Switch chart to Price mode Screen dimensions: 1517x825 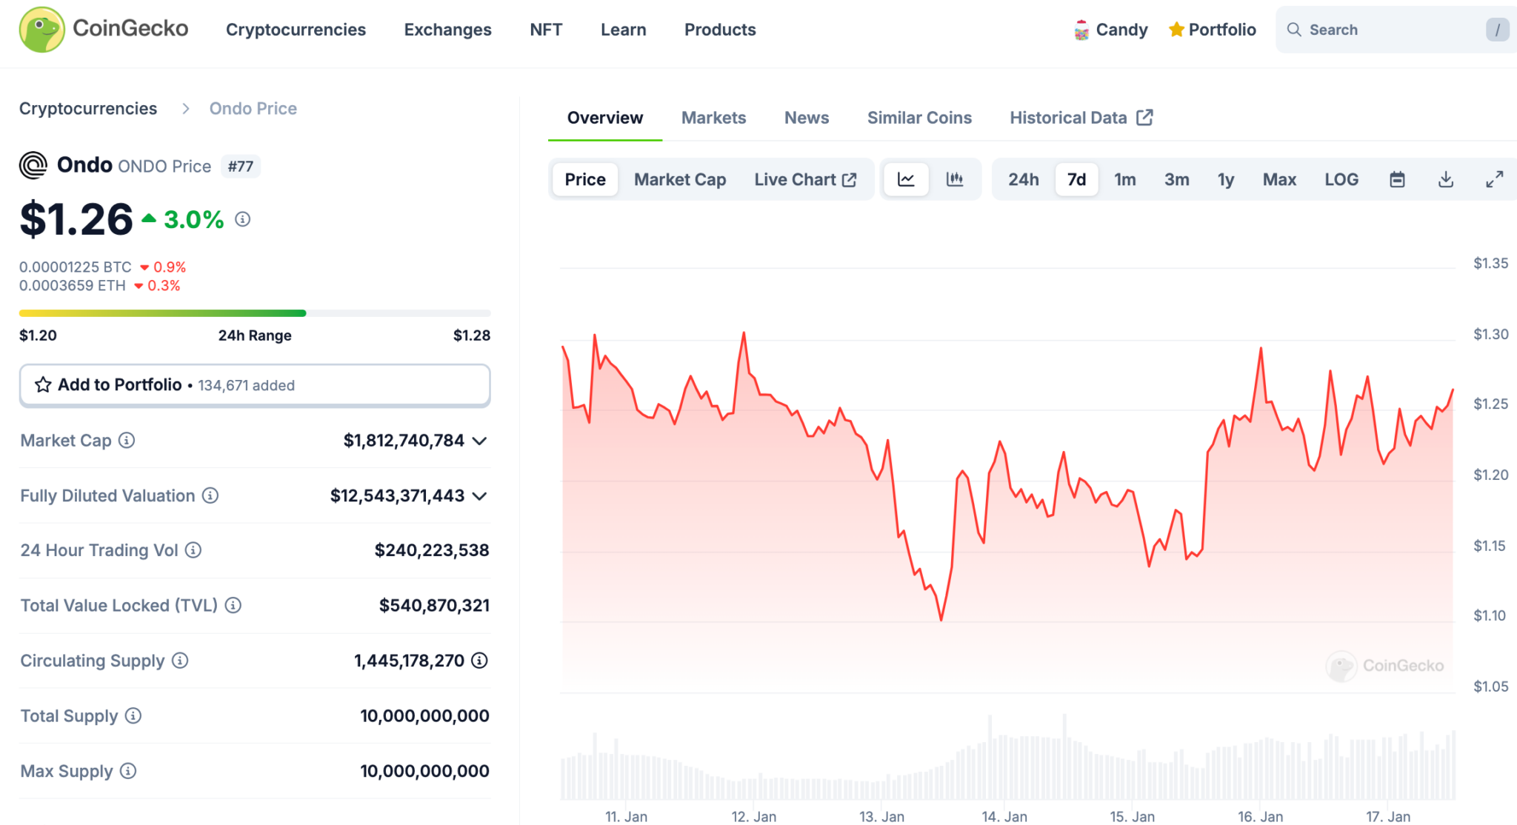[x=585, y=179]
